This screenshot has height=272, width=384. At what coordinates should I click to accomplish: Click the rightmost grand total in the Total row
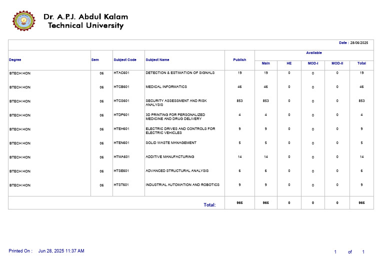(x=361, y=202)
